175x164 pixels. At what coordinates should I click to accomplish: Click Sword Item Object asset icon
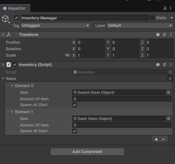pyautogui.click(x=75, y=92)
